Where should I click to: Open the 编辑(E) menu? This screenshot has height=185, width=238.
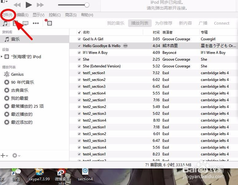[x=22, y=15]
